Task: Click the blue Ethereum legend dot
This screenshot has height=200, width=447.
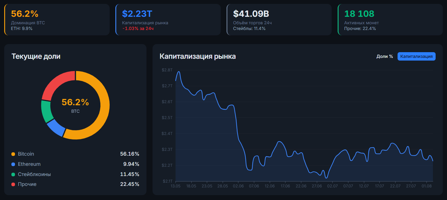Action: 13,164
